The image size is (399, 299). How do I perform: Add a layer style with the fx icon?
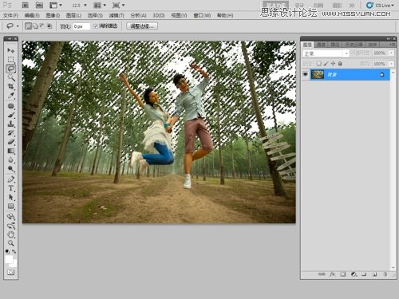pos(332,274)
